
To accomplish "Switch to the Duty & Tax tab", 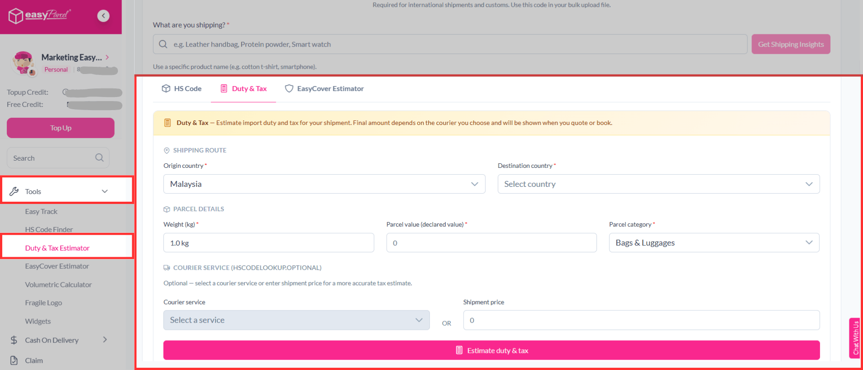I will (x=243, y=88).
